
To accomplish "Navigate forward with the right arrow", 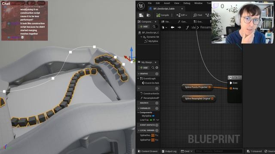I will tap(179, 27).
